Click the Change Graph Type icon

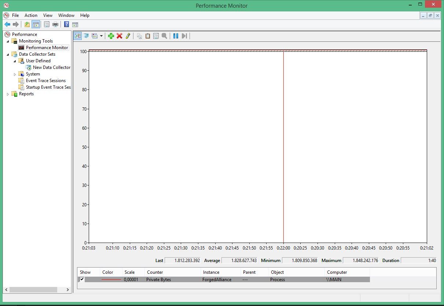(95, 36)
